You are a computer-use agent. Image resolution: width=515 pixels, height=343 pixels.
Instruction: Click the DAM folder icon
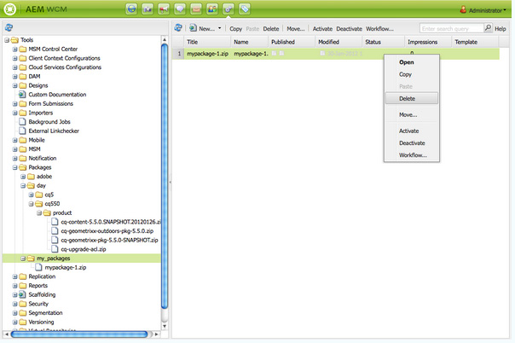coord(23,77)
